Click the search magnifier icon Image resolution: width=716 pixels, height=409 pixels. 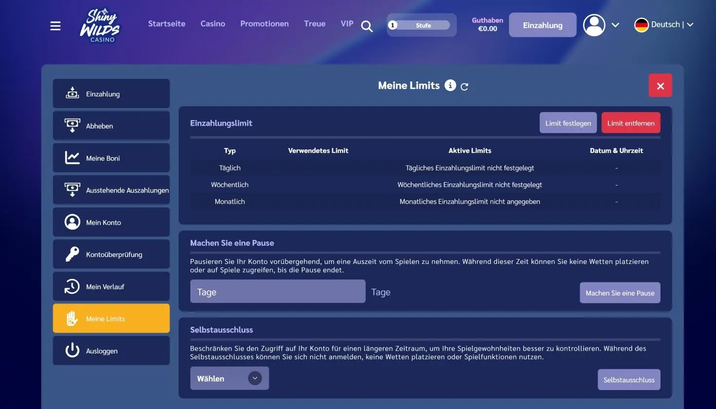pos(367,26)
